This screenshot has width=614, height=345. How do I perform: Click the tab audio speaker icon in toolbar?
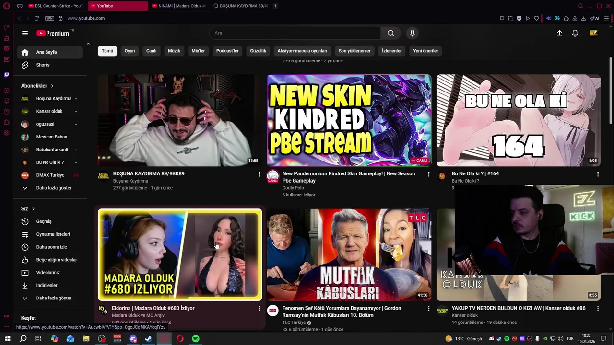click(x=549, y=18)
